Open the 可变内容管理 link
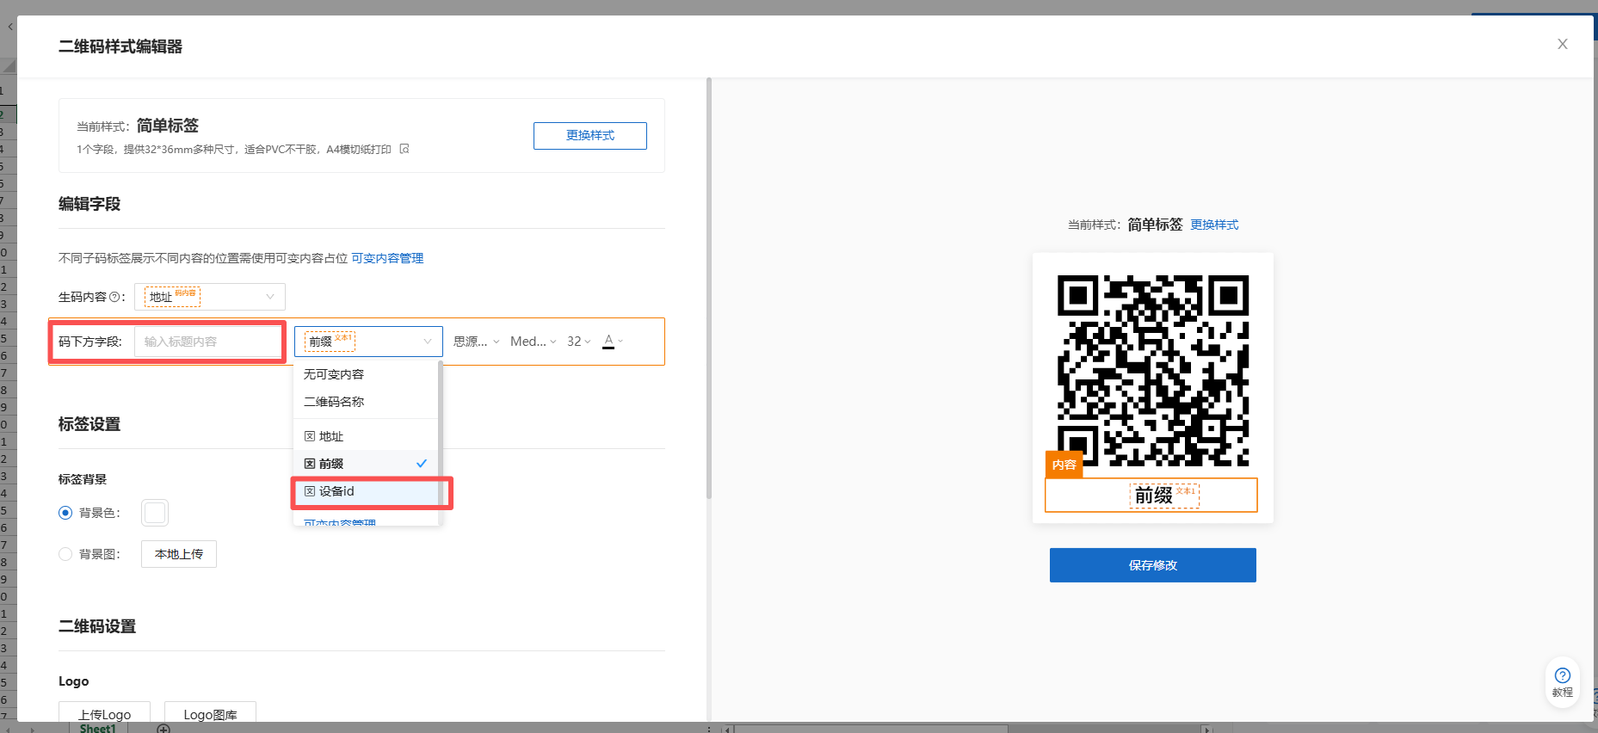 click(387, 258)
